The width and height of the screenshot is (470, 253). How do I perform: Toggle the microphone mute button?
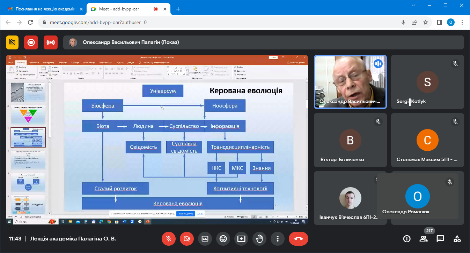coord(169,239)
